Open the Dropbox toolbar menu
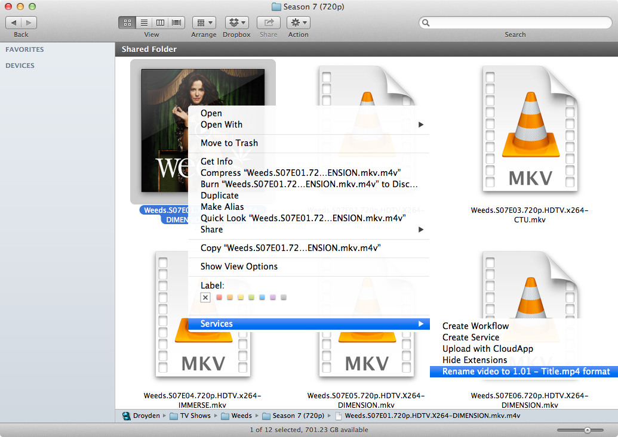 (236, 23)
